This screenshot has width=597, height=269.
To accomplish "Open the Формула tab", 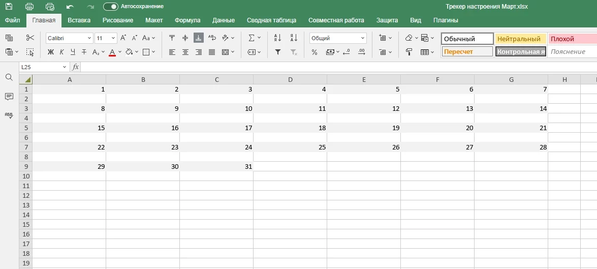I will [187, 20].
